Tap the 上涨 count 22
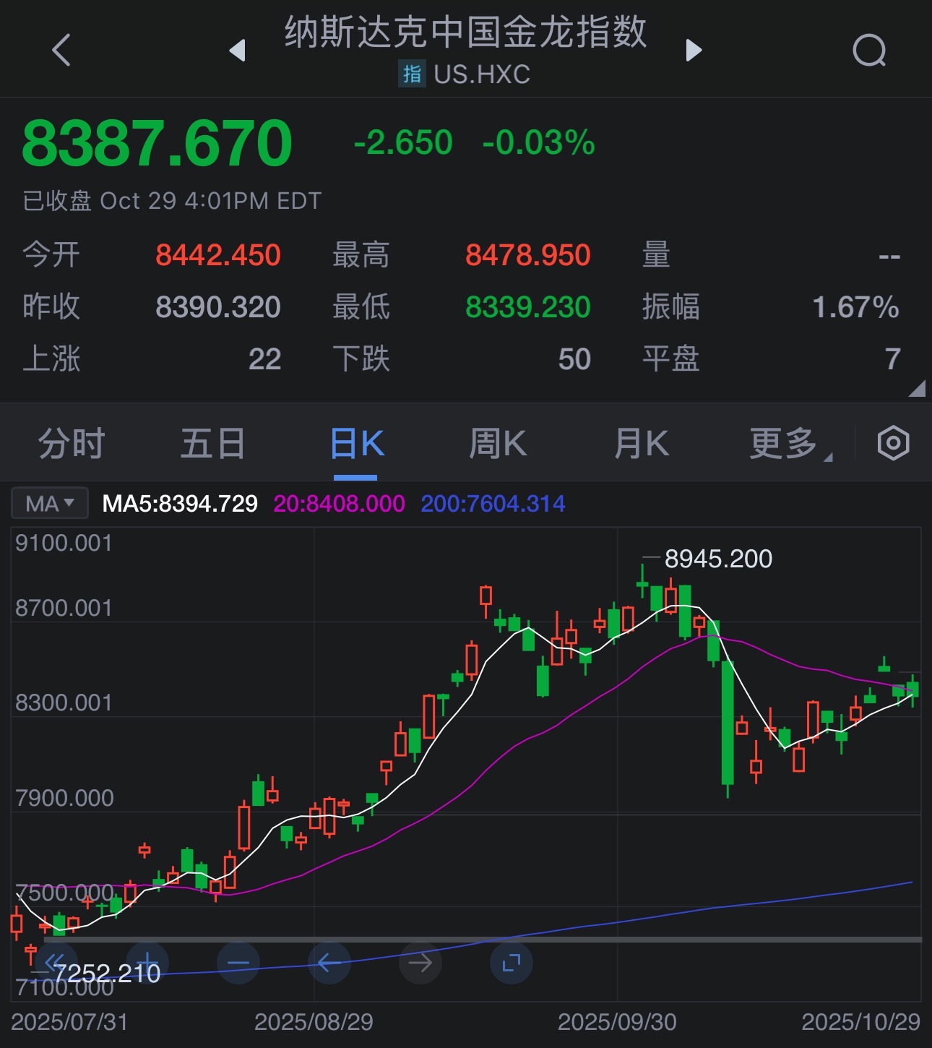 pos(264,359)
